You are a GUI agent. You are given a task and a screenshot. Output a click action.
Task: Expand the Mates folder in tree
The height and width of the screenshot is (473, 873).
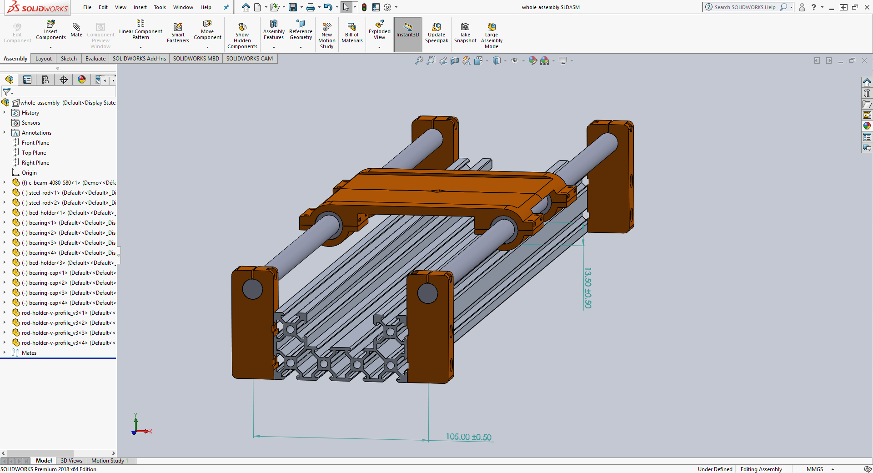click(5, 352)
